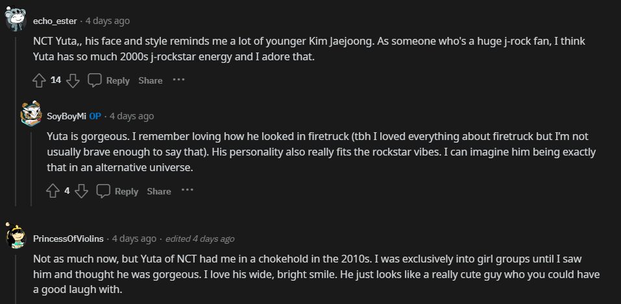Image resolution: width=621 pixels, height=304 pixels.
Task: Click reply speech bubble icon on SoyBoyMi's comment
Action: coord(103,191)
